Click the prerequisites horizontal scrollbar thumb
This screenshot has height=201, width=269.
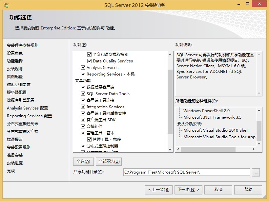click(x=208, y=149)
